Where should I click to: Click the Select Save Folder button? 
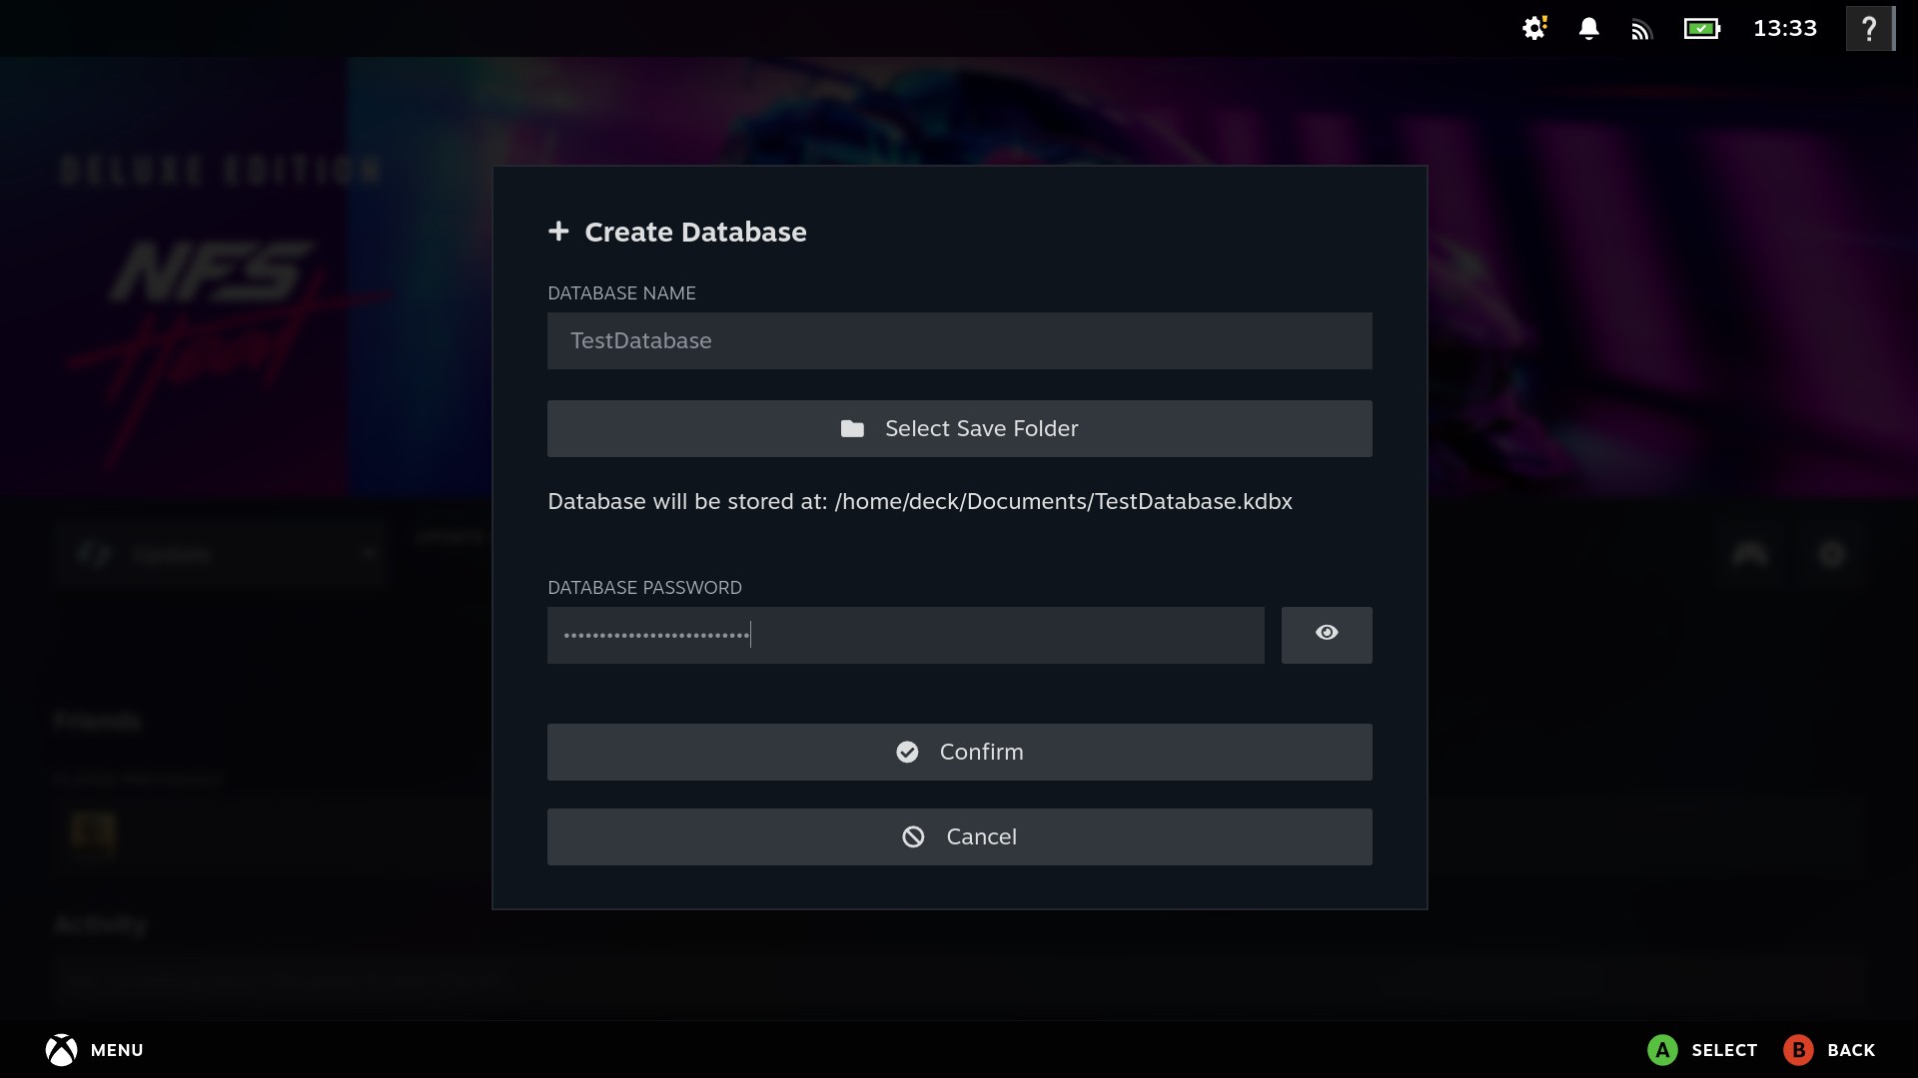959,428
